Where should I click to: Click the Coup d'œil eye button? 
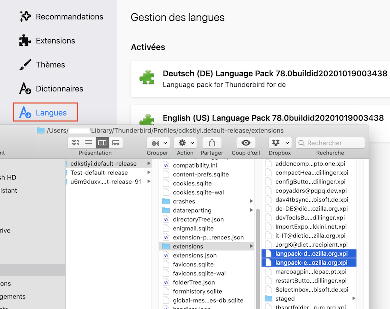pos(246,143)
